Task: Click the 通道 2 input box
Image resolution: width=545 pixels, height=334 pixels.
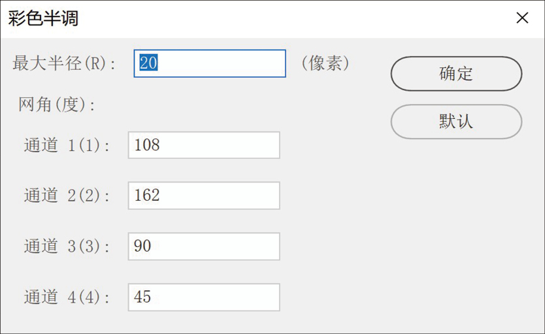Action: coord(204,195)
